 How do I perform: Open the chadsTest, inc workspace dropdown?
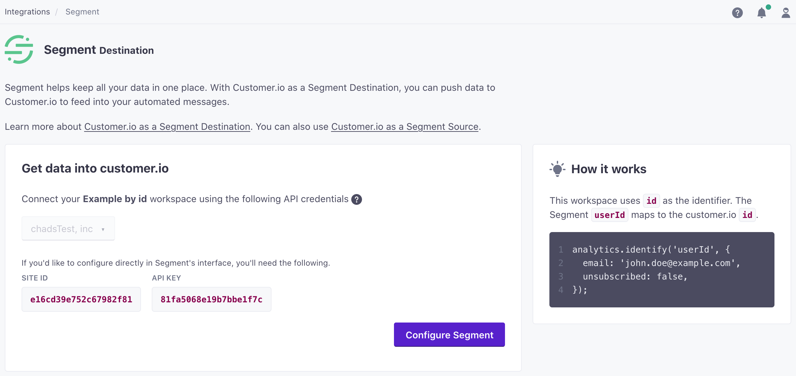pyautogui.click(x=68, y=228)
